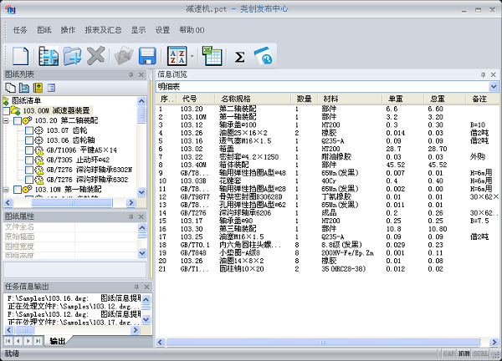The height and width of the screenshot is (361, 502).
Task: Open the dropdown arrow beside the sort icon
Action: (193, 57)
